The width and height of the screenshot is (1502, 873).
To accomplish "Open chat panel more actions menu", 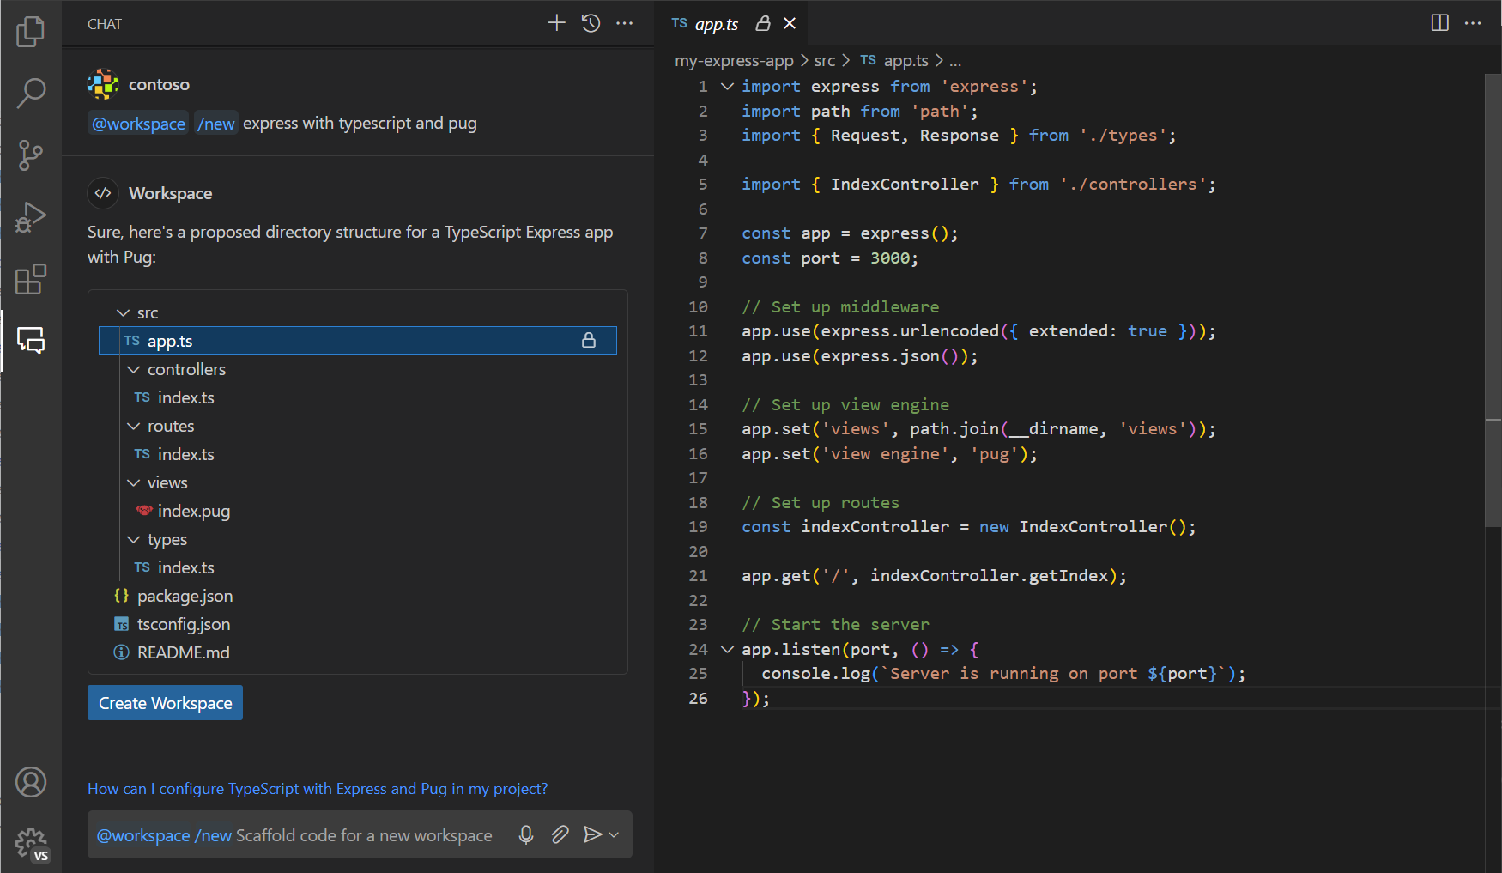I will [624, 23].
